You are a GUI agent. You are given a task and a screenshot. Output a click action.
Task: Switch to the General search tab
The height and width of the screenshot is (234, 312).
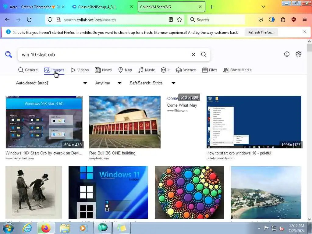click(28, 70)
